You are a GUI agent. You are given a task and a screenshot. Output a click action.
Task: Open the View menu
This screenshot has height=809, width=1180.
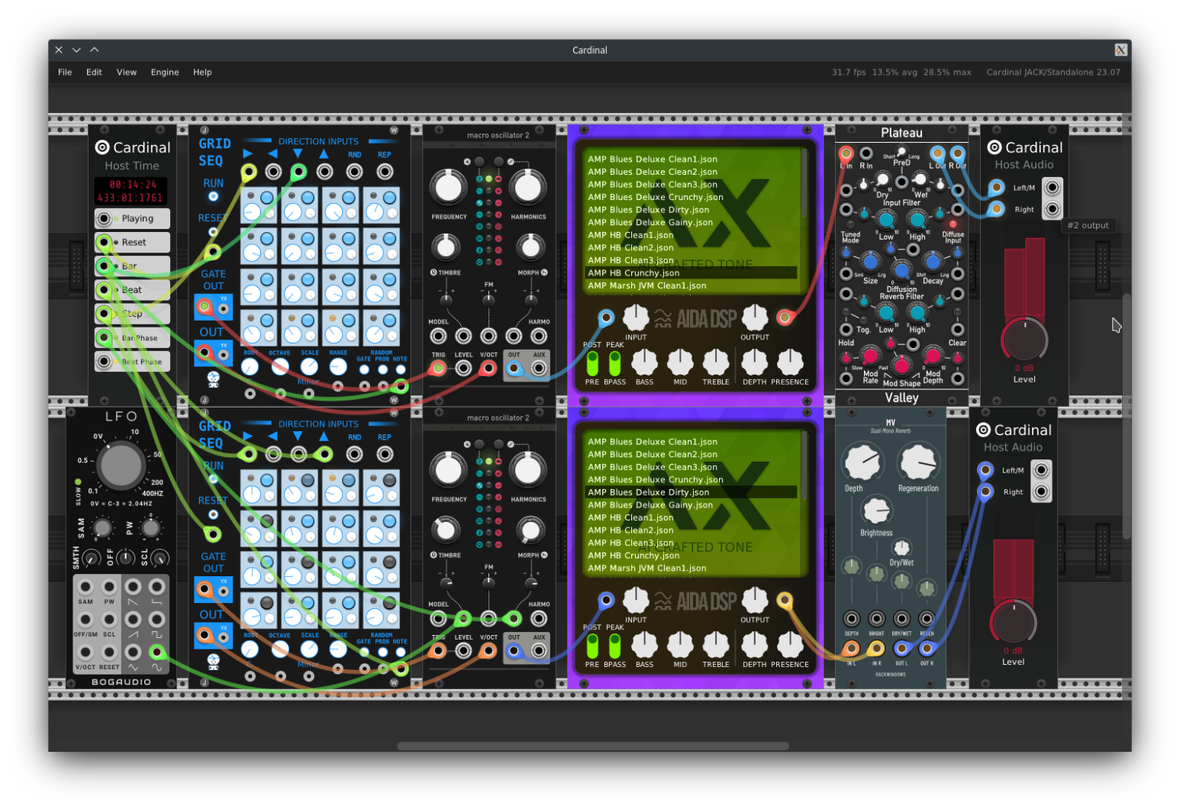(127, 73)
